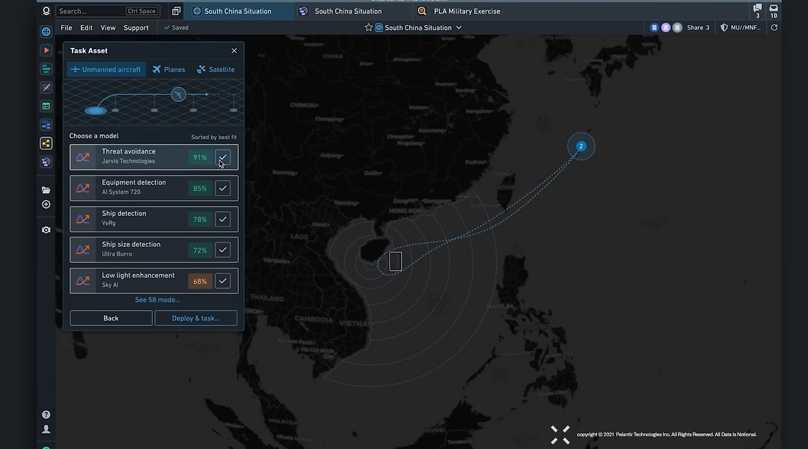Open the purple globe-network sidebar icon
The width and height of the screenshot is (808, 449).
click(46, 162)
